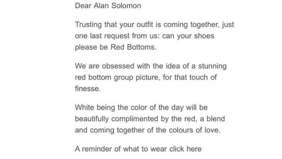
Task: Click the phrase "what to wear"
Action: [145, 149]
